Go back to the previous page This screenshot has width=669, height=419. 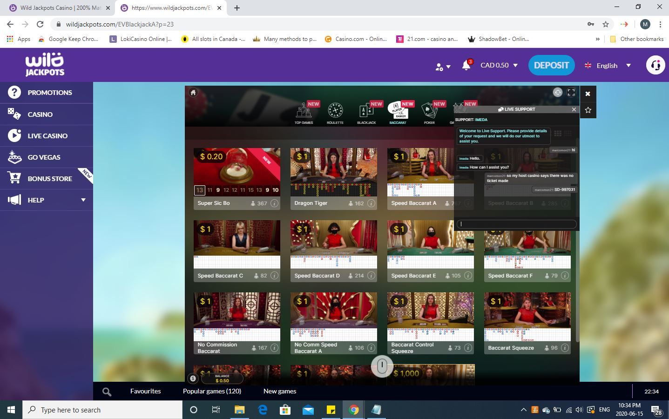coord(10,24)
